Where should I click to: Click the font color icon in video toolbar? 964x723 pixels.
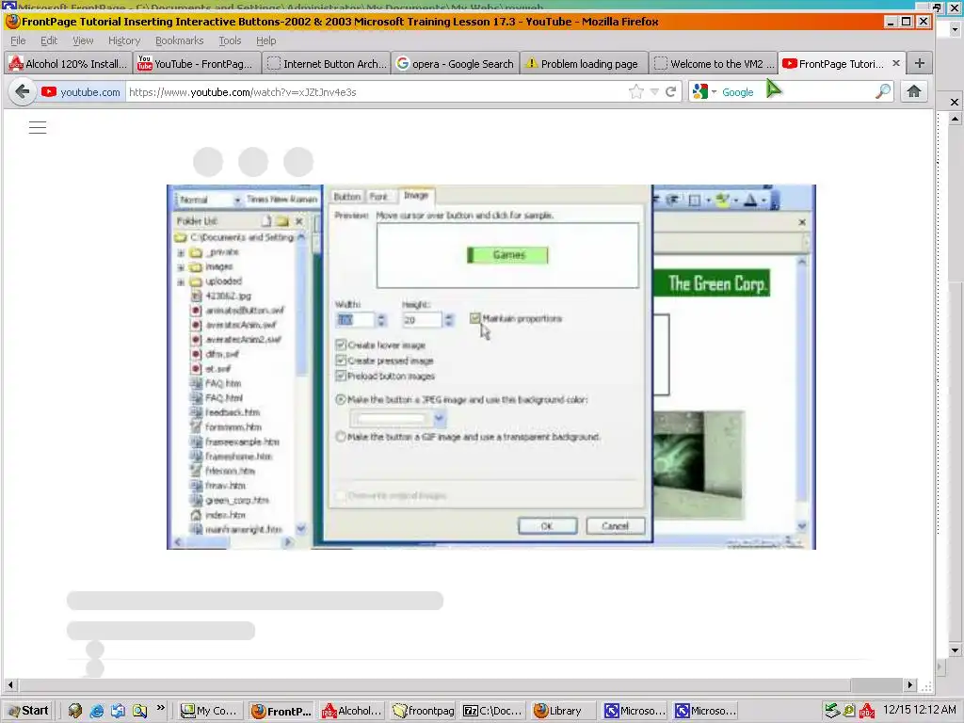[x=750, y=200]
